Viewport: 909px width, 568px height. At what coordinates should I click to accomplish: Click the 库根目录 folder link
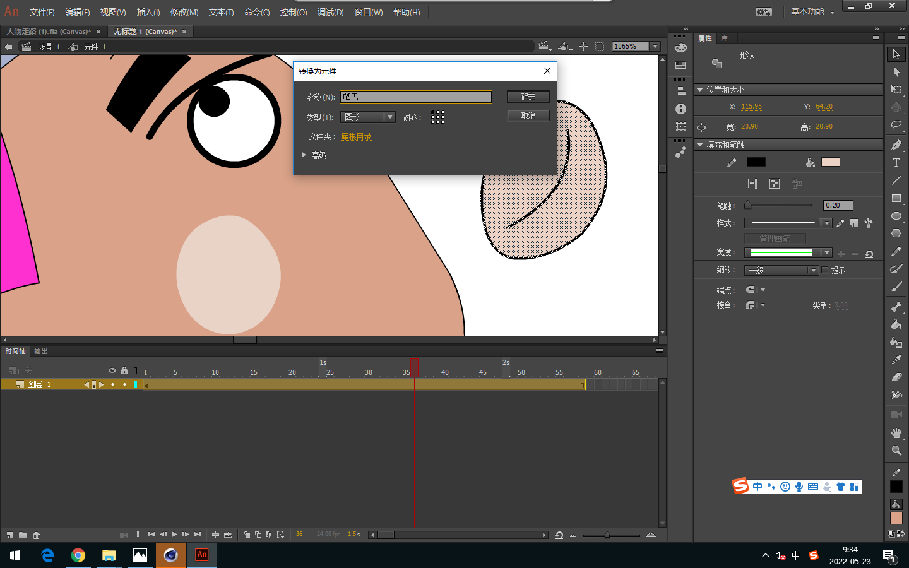[x=356, y=137]
